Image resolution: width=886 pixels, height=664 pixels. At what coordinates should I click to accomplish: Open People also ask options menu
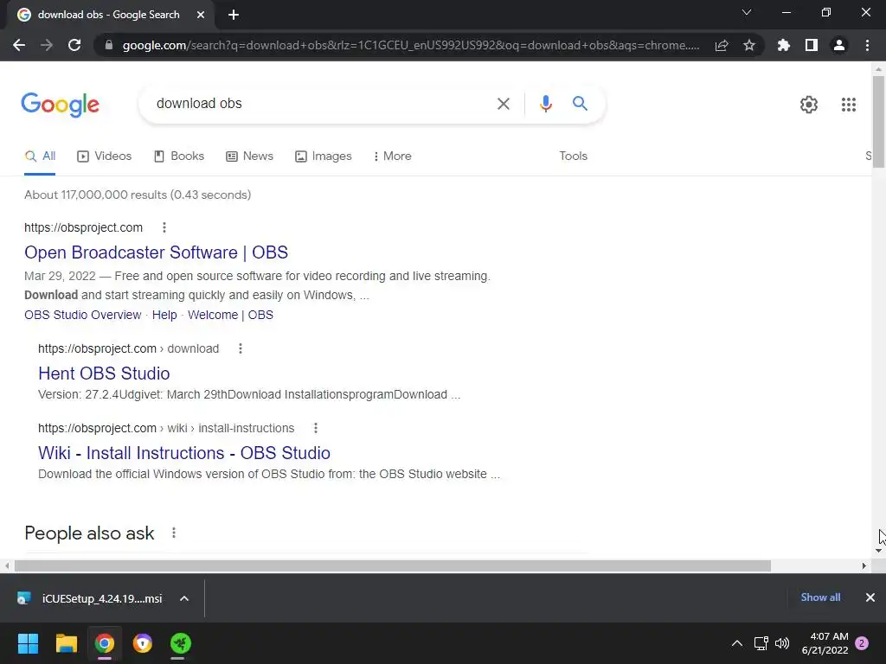(173, 533)
